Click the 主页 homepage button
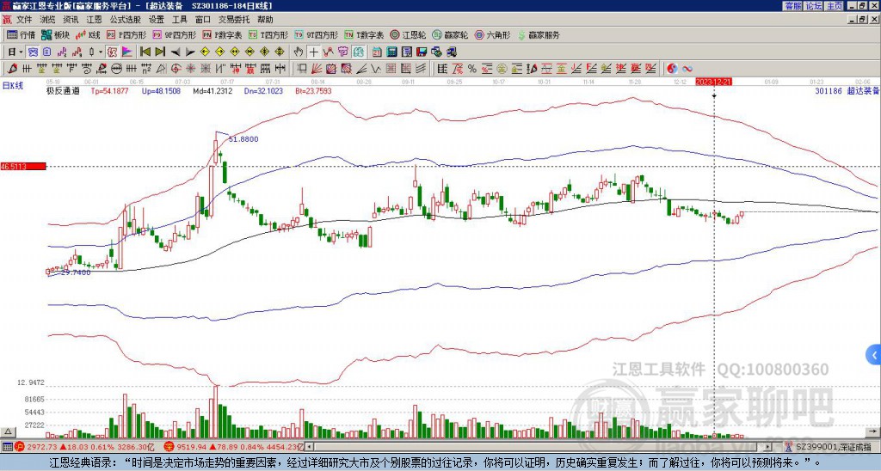Viewport: 881px width, 471px height. click(x=835, y=6)
